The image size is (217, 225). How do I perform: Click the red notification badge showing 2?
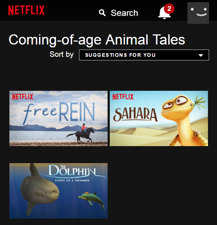pyautogui.click(x=169, y=9)
